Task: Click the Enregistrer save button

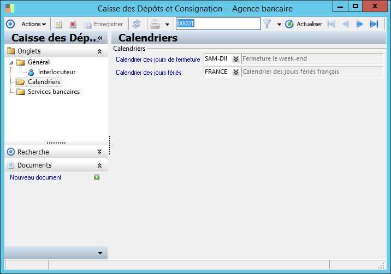Action: pos(103,24)
